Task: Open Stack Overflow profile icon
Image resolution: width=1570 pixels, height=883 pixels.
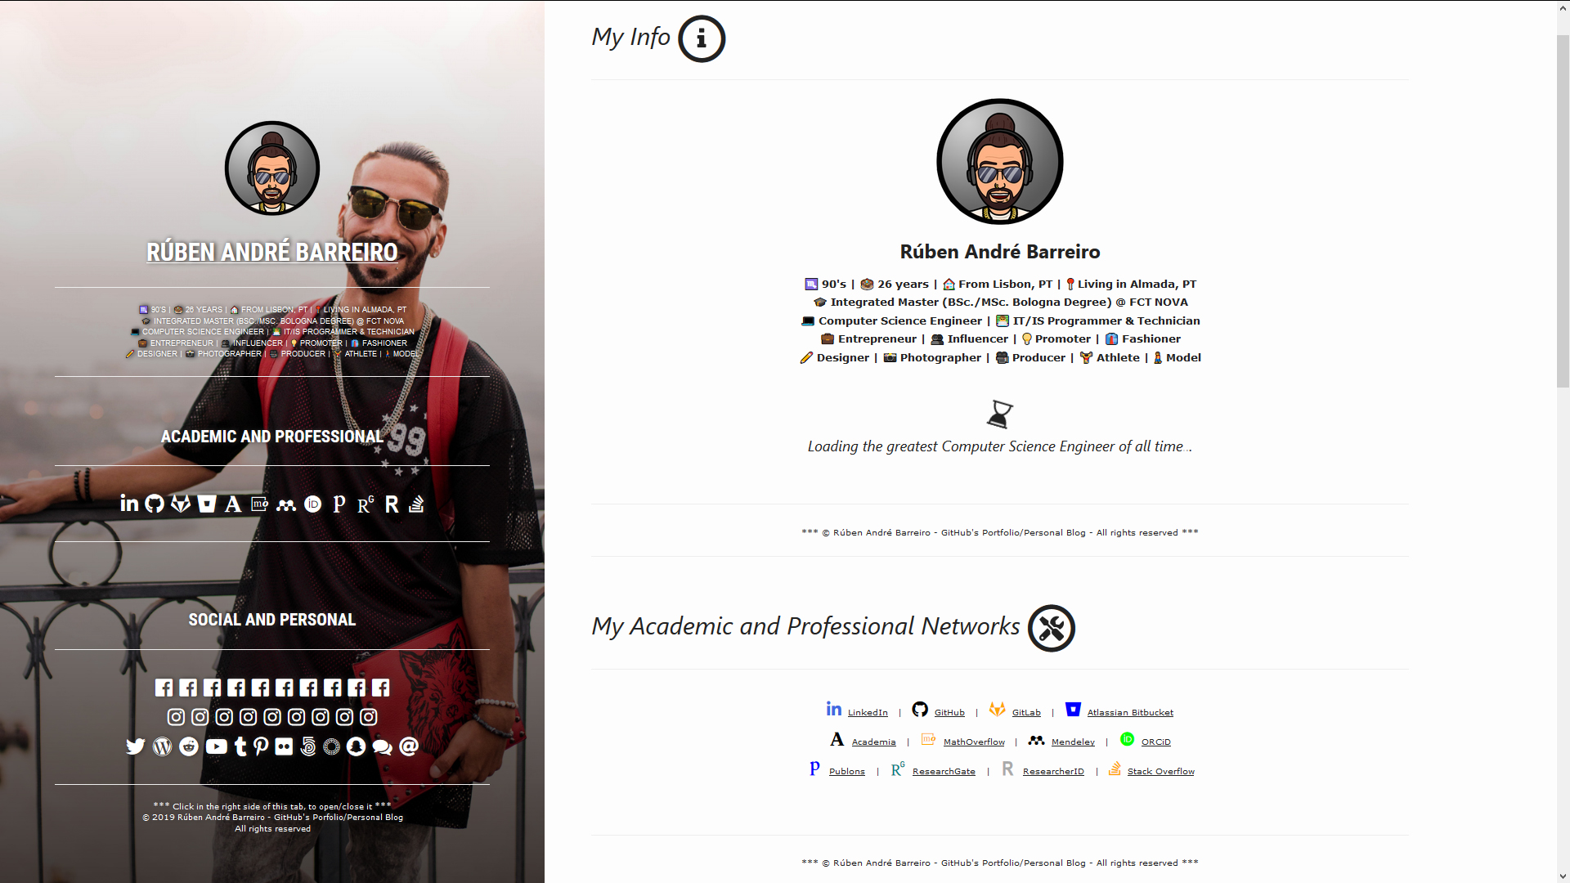Action: (1115, 769)
